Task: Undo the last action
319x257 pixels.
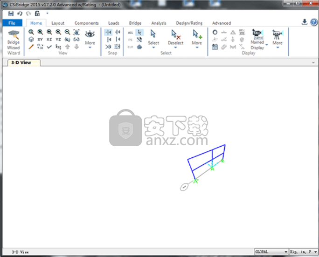Action: click(20, 14)
